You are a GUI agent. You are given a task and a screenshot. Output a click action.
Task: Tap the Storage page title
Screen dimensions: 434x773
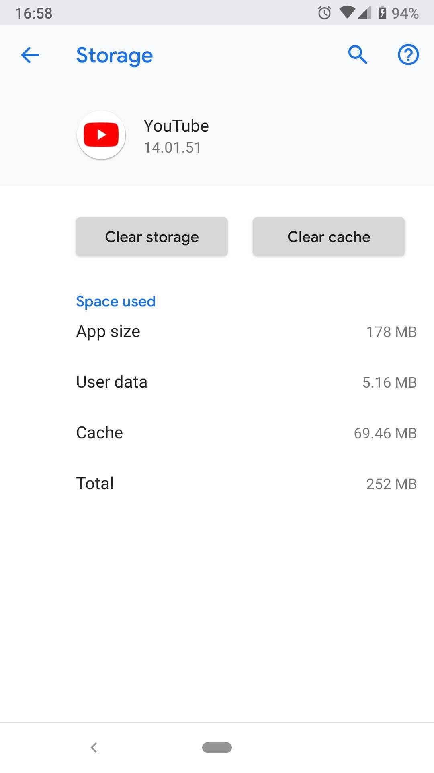[x=115, y=56]
